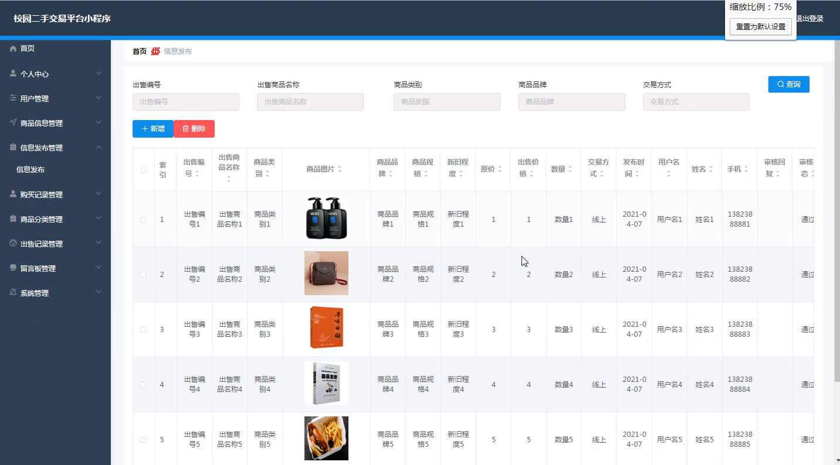Click the user icon beside 购买记录管理
Screen dimensions: 840x465
point(13,194)
